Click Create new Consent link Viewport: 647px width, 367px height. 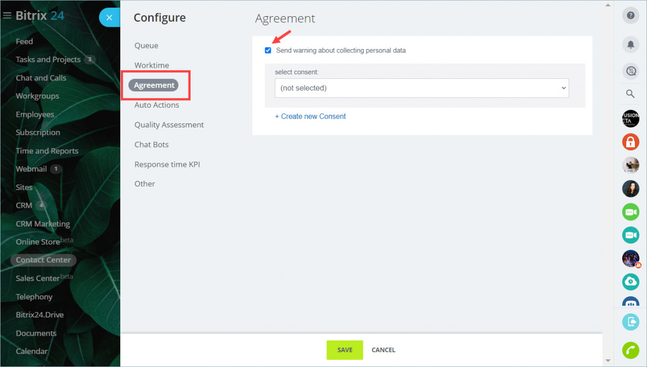(310, 116)
